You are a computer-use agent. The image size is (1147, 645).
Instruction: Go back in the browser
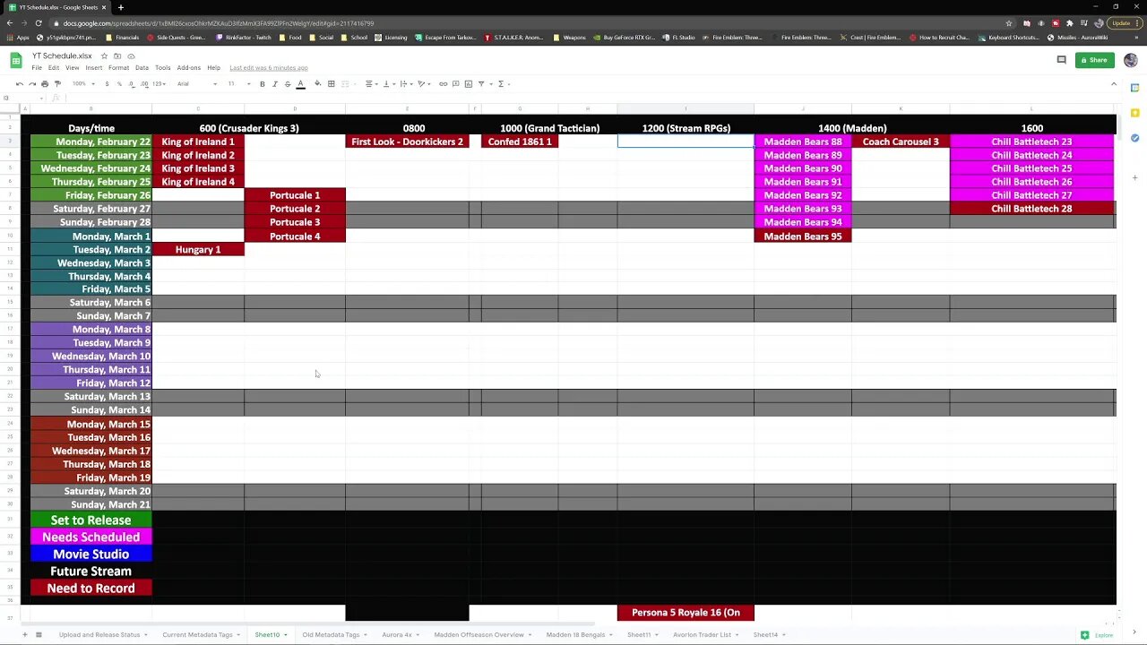tap(10, 23)
